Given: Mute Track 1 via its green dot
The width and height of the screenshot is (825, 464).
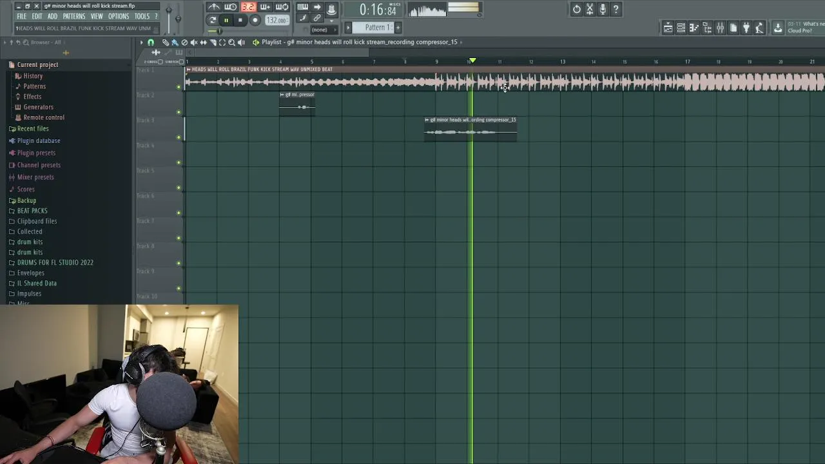Looking at the screenshot, I should tap(179, 86).
